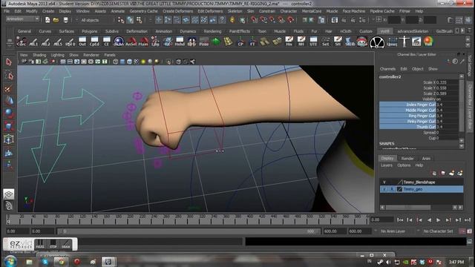Image resolution: width=475 pixels, height=267 pixels.
Task: Toggle smooth shade all in viewport toolbar
Action: coord(122,62)
